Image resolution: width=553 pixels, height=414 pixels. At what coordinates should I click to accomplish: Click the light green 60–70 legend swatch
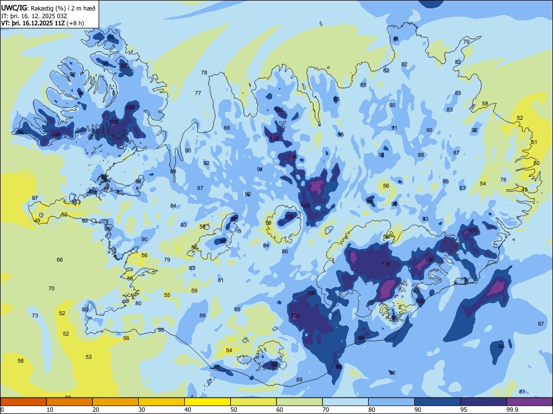coord(299,402)
